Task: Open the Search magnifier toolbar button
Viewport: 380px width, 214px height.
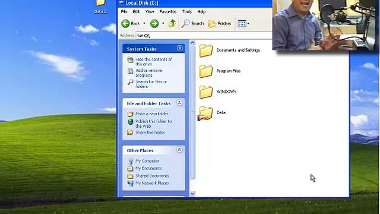Action: coord(192,24)
